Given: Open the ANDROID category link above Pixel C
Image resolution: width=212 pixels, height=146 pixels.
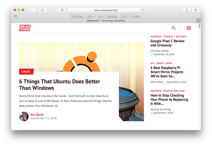Looking at the screenshot, I should tap(156, 36).
